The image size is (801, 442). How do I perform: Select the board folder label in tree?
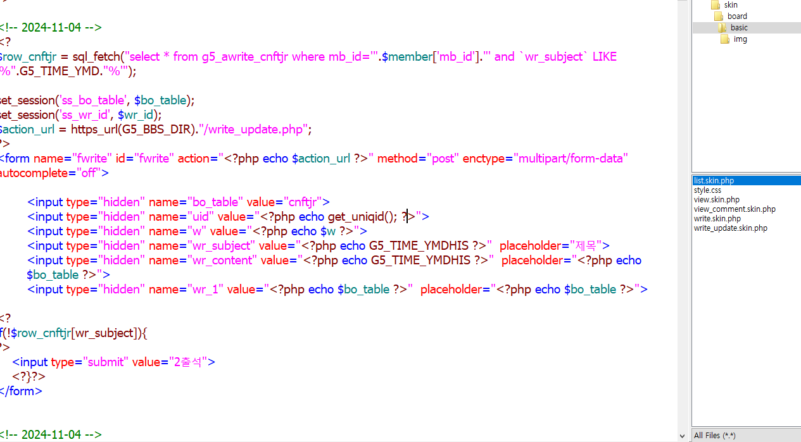coord(737,16)
